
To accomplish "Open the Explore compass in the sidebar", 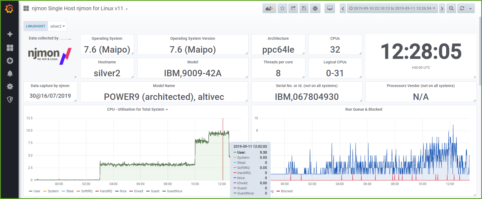I will tap(10, 61).
